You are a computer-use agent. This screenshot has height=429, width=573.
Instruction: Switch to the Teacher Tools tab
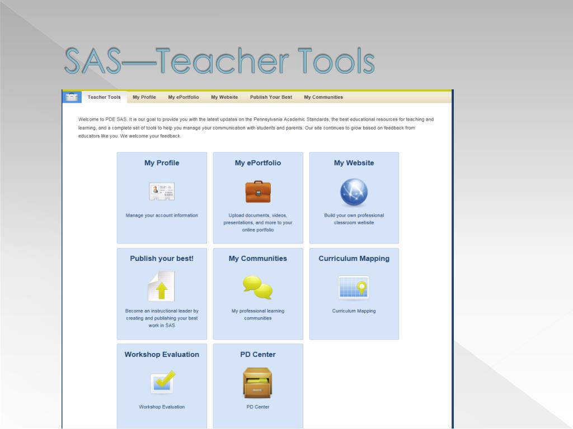coord(104,97)
